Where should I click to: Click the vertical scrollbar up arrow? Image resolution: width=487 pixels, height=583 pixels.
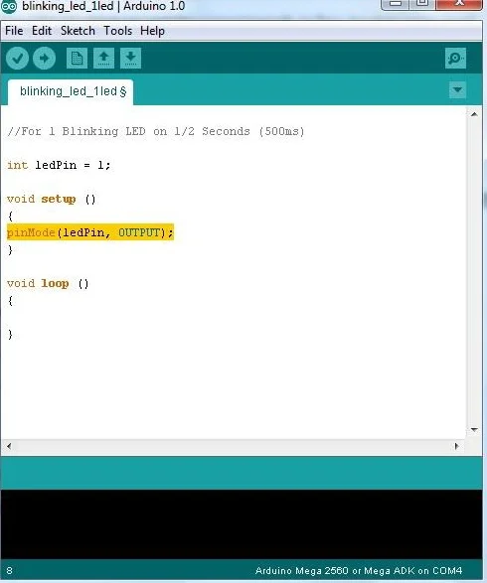click(474, 114)
